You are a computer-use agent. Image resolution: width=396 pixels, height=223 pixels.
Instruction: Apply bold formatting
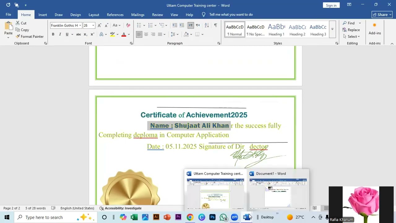click(53, 34)
